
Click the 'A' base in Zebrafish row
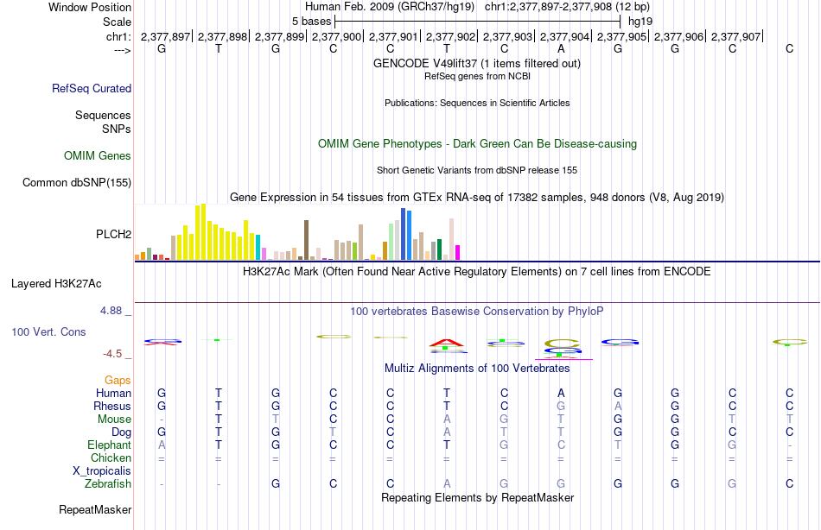[x=447, y=484]
